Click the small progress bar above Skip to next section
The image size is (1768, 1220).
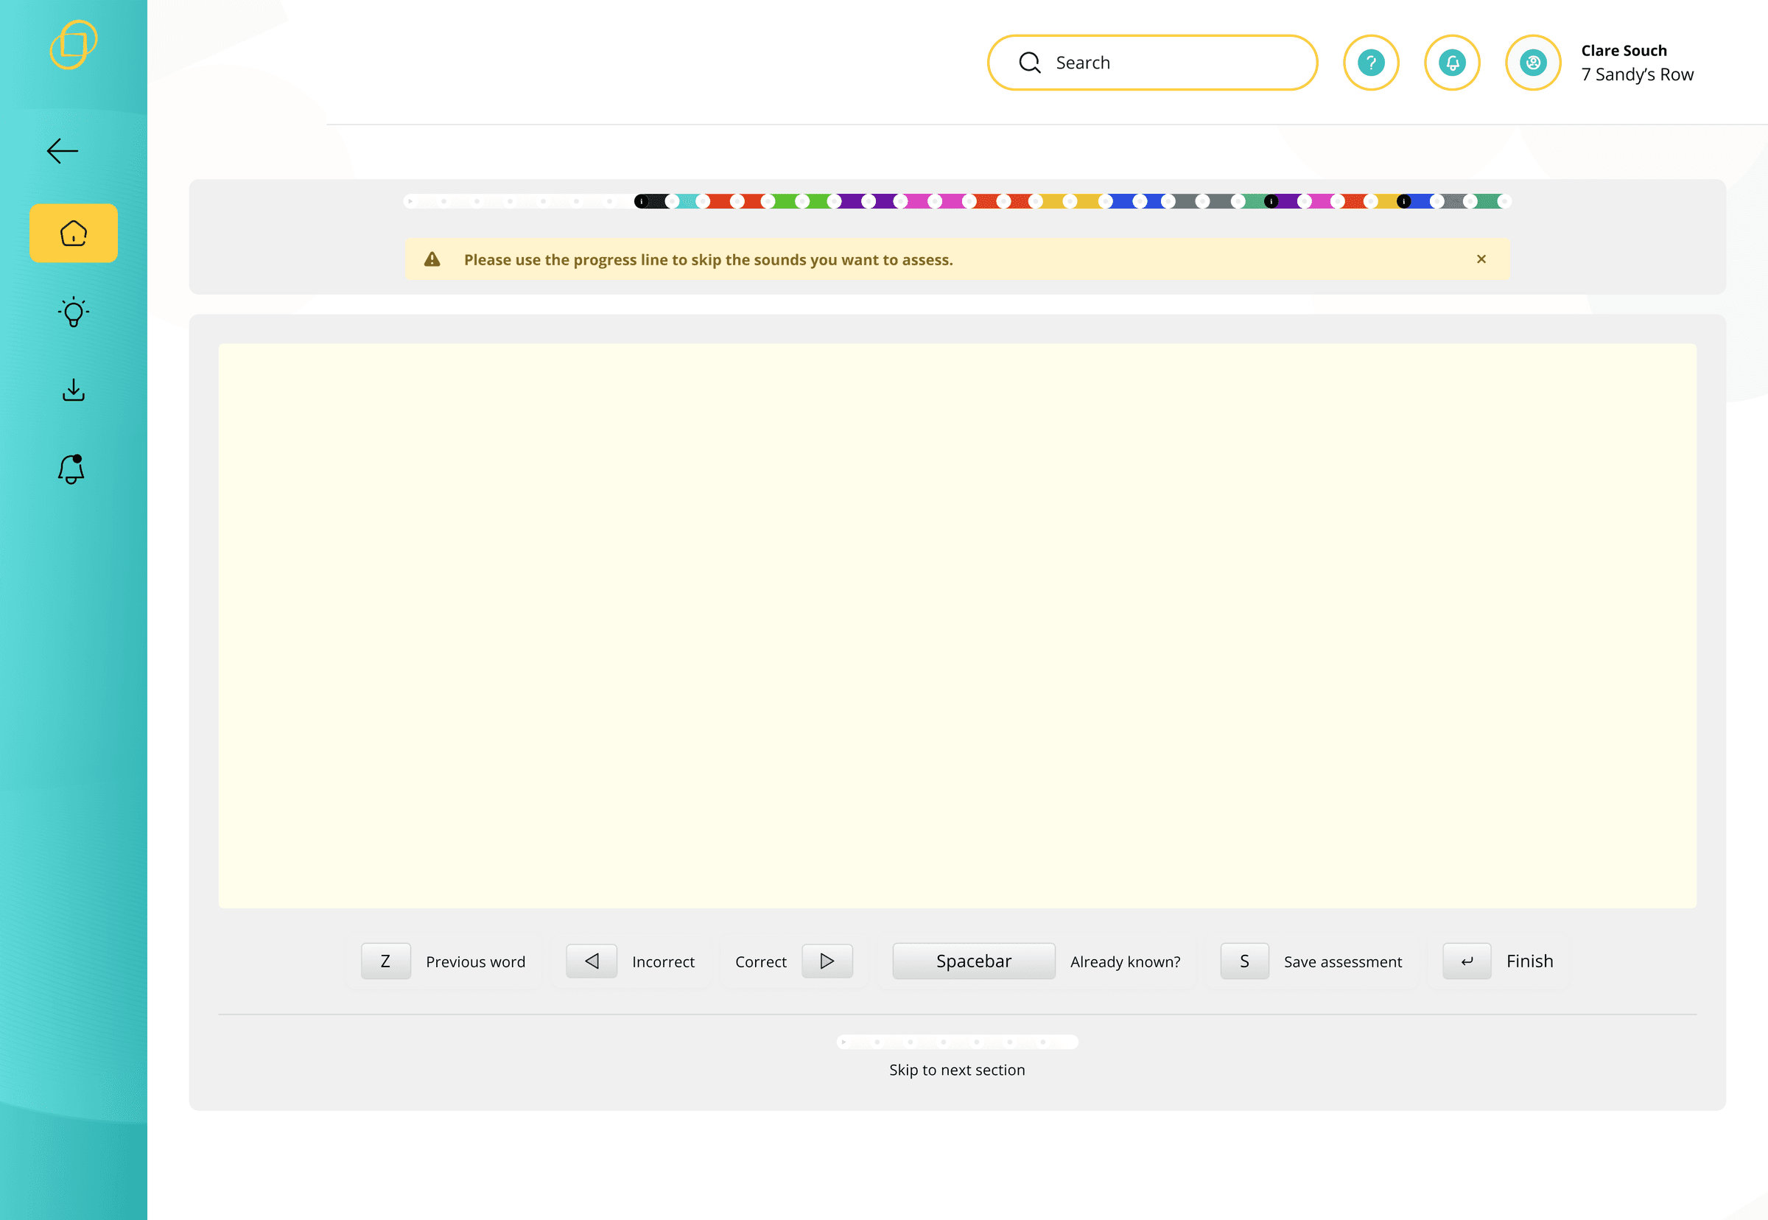coord(957,1042)
